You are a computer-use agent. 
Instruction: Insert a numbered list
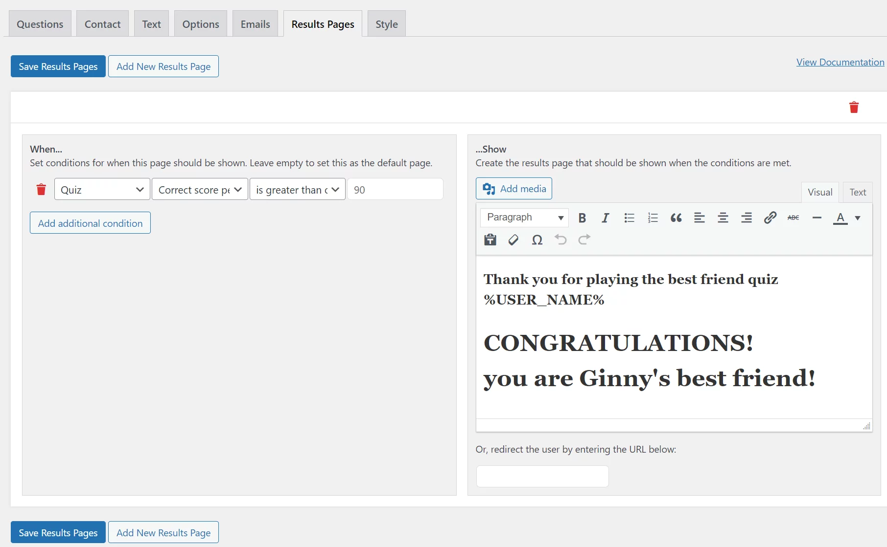653,218
